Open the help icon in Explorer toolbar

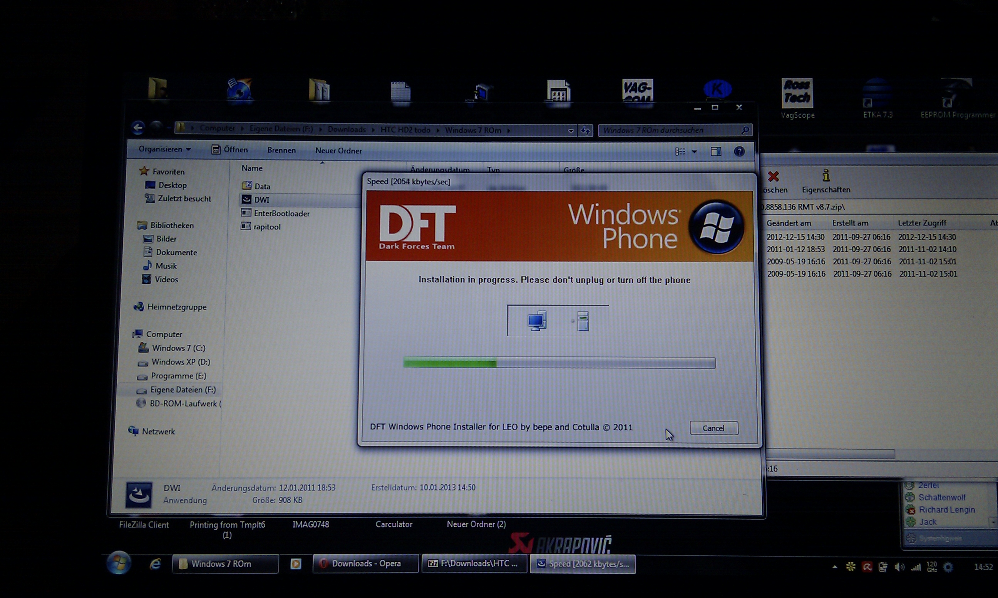pyautogui.click(x=739, y=151)
